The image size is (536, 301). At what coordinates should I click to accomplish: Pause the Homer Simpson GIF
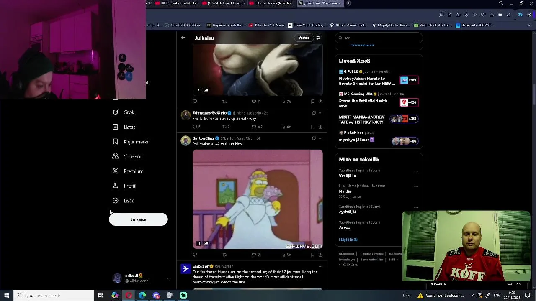click(198, 243)
